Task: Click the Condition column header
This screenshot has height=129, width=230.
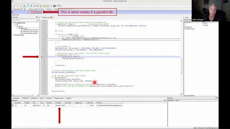Action: point(60,103)
